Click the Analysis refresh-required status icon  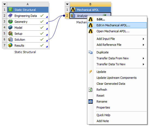tap(104, 15)
